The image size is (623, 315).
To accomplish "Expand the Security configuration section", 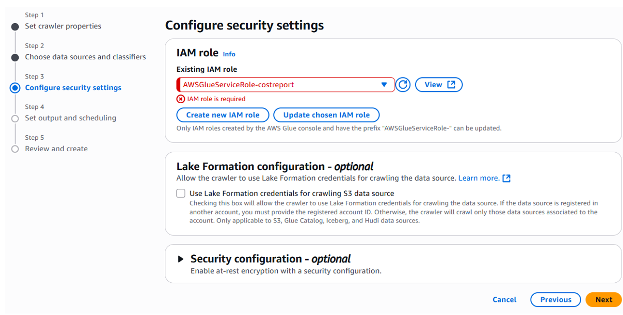I will coord(181,259).
